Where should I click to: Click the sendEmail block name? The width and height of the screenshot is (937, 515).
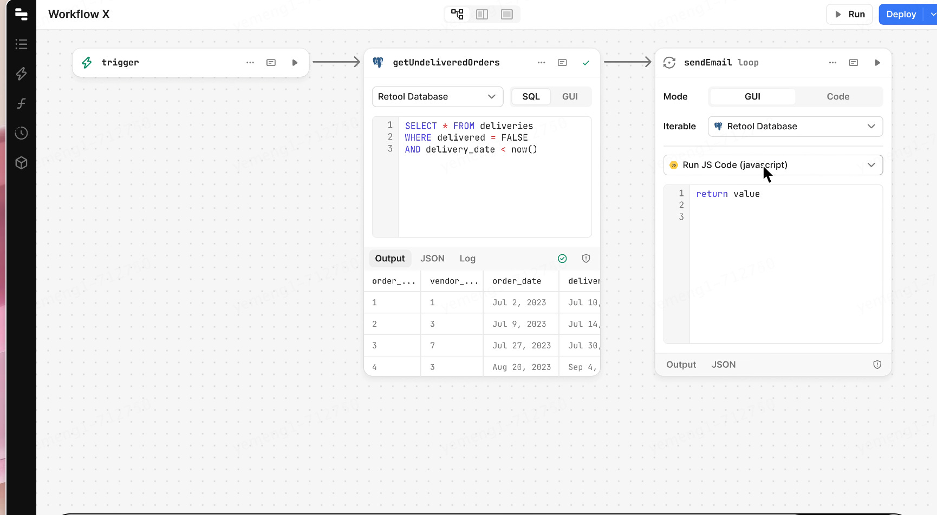click(708, 63)
